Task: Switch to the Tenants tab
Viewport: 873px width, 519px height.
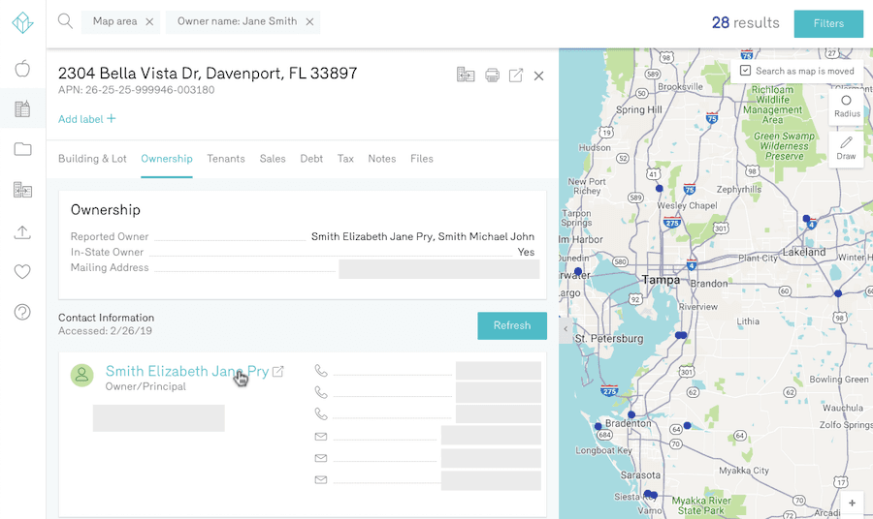Action: (225, 159)
